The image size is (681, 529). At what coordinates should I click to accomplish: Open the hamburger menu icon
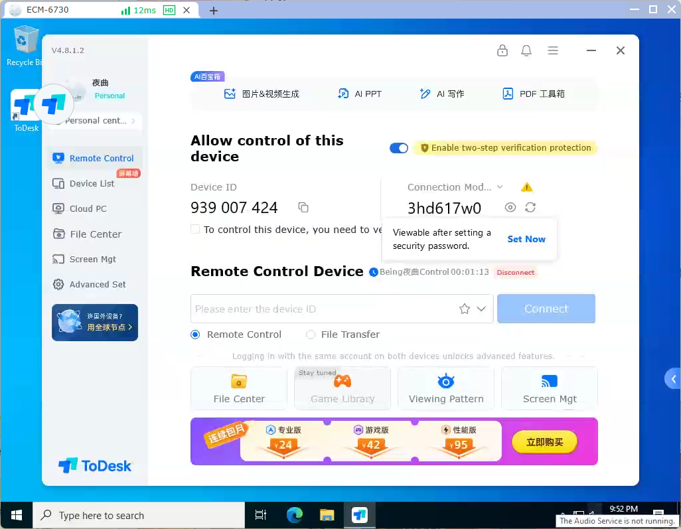point(552,50)
